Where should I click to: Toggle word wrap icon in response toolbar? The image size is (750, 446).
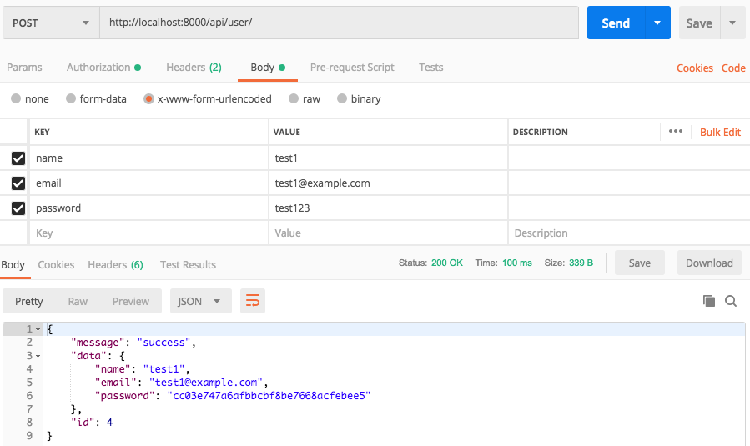[252, 301]
